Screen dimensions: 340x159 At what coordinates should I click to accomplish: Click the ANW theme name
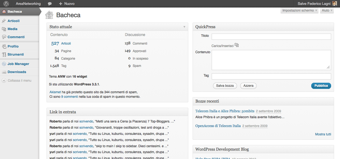click(x=62, y=77)
